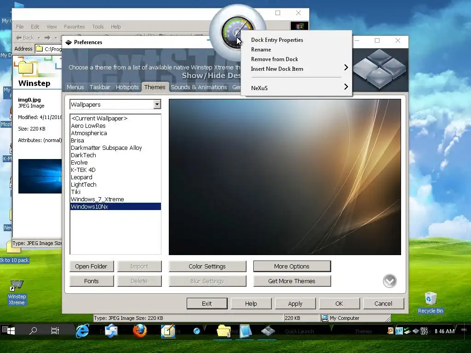471x353 pixels.
Task: Open View menu in Explorer window
Action: [52, 27]
